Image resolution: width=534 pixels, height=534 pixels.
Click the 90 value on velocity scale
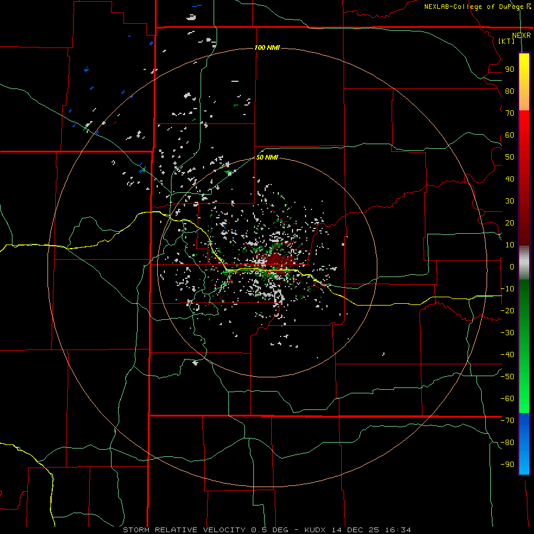tap(510, 69)
